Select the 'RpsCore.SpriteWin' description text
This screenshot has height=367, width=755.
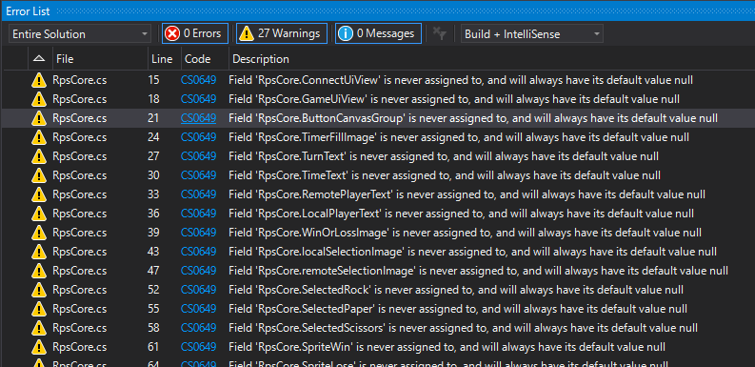click(447, 347)
